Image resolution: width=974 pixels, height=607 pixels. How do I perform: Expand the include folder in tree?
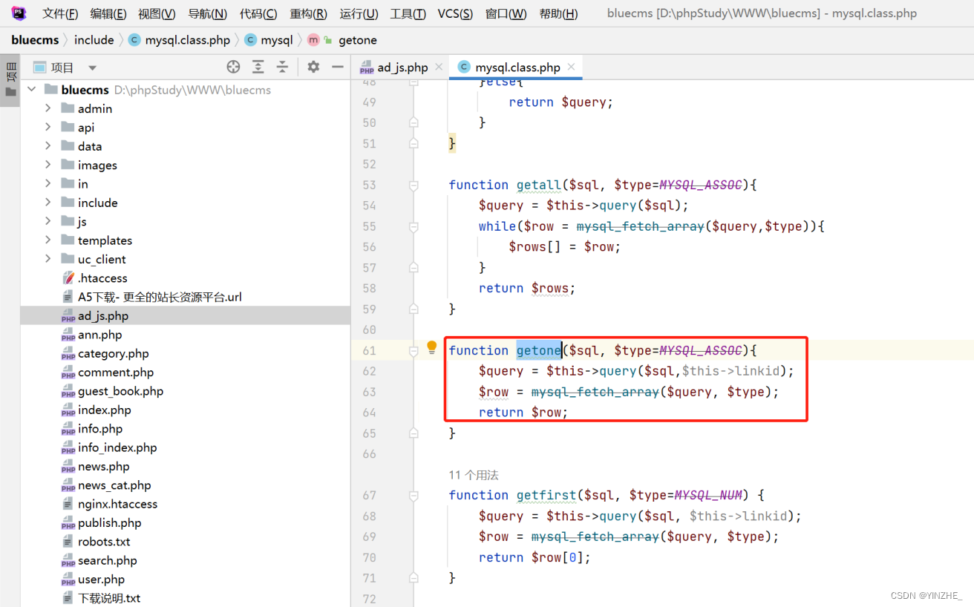pos(48,203)
